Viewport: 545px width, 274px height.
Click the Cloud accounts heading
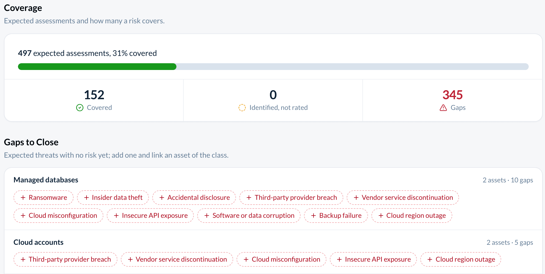coord(38,242)
